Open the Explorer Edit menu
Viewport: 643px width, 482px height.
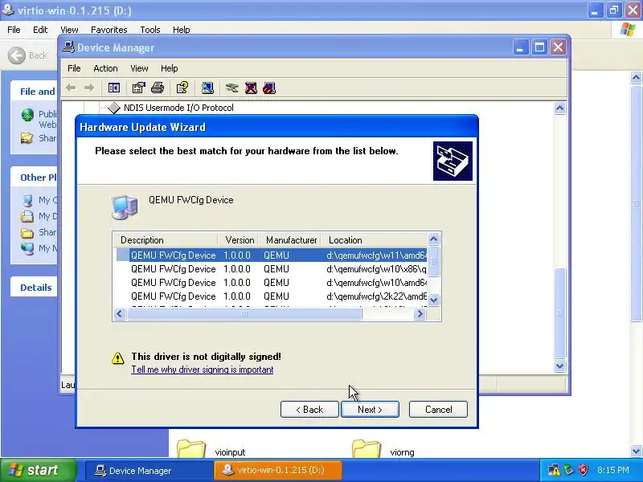coord(40,30)
